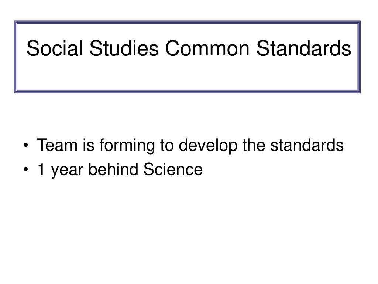
Task: Click the first bullet point marker
Action: (x=25, y=146)
